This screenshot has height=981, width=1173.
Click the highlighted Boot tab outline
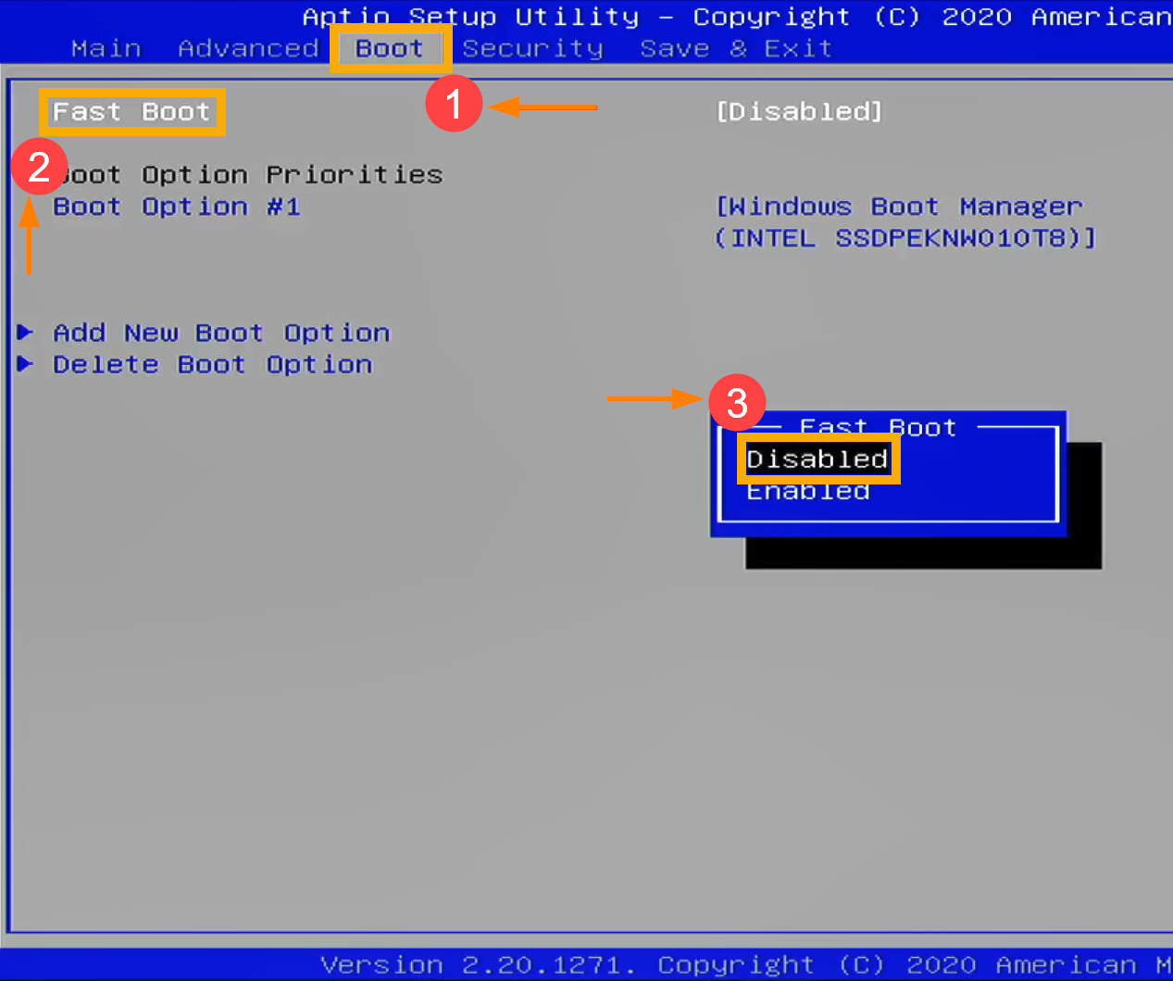click(x=390, y=48)
